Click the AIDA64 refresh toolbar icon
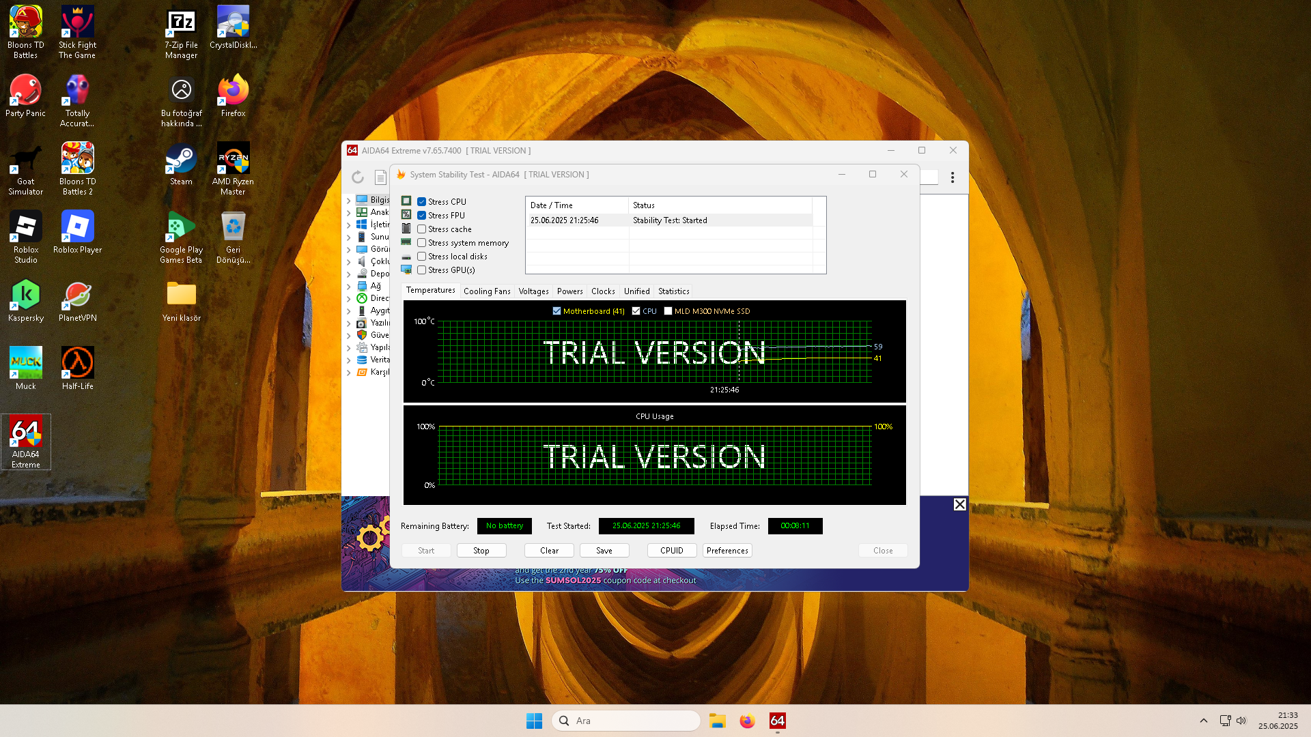Screen dimensions: 1311x737 (x=358, y=177)
